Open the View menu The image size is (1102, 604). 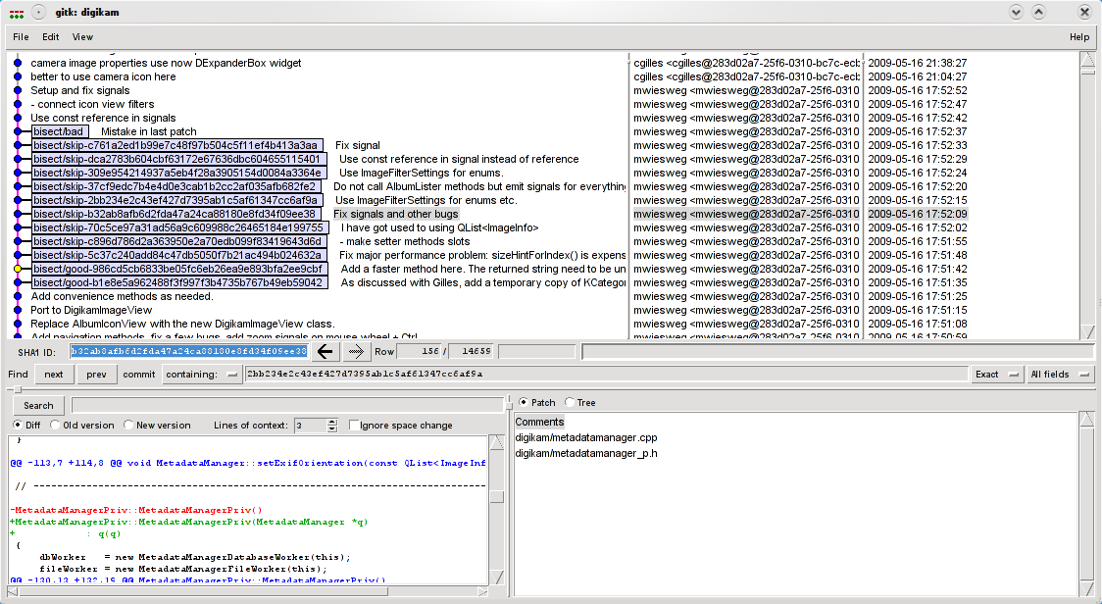pyautogui.click(x=82, y=37)
